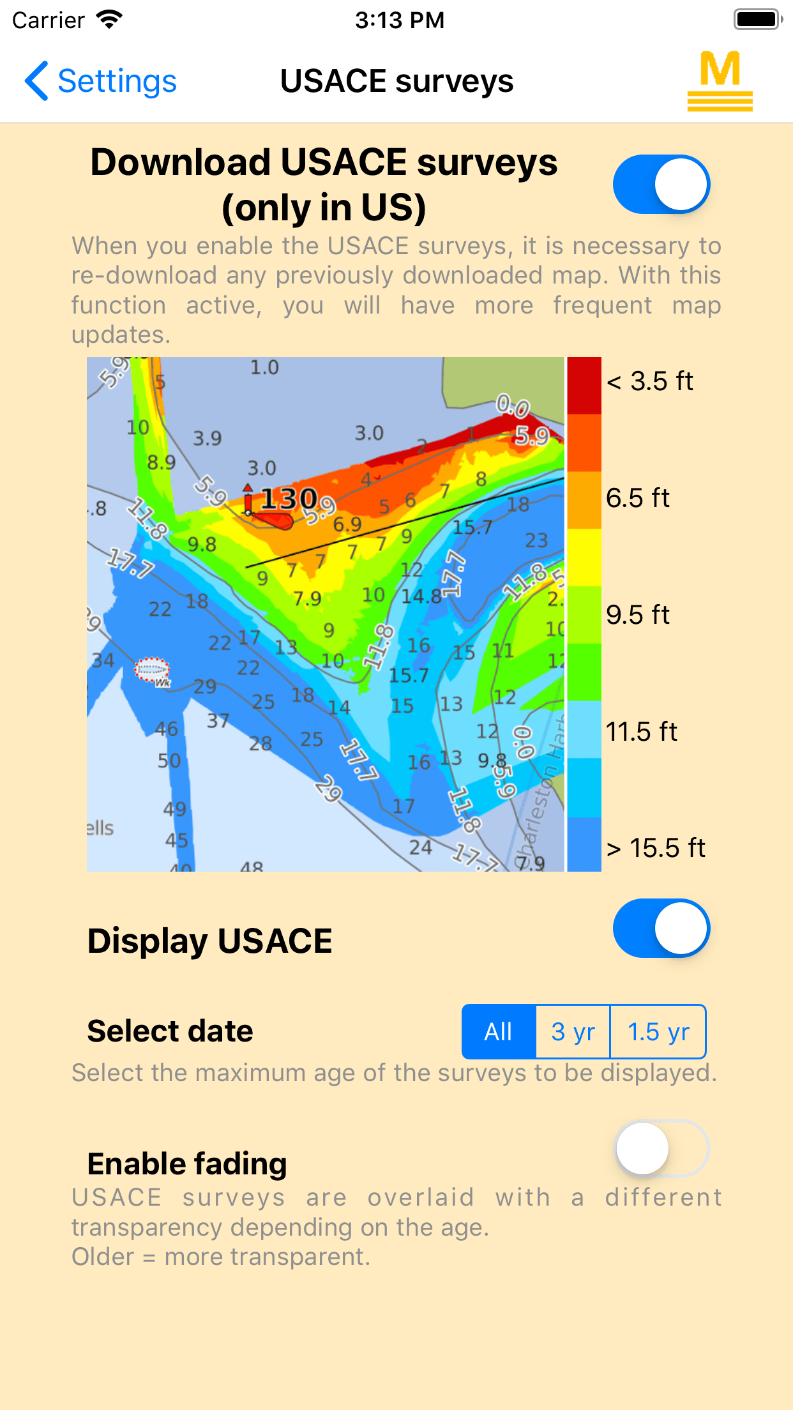Tap the Wi-Fi status icon
Screen dimensions: 793x1410
coord(109,20)
